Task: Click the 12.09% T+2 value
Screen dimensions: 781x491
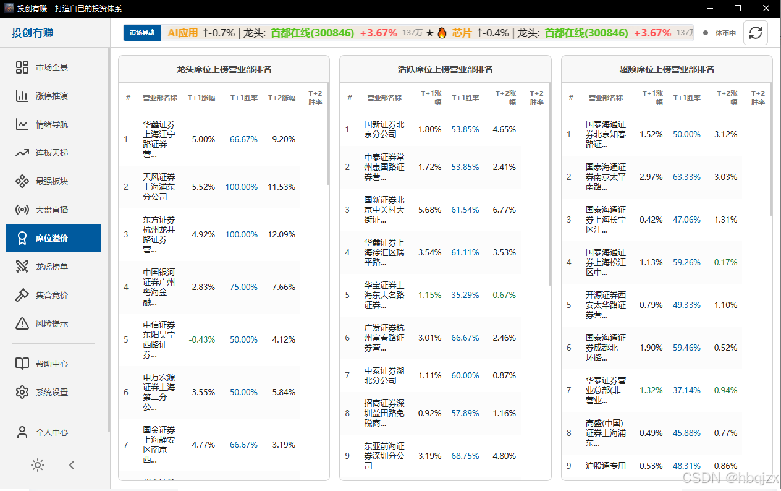Action: (282, 234)
